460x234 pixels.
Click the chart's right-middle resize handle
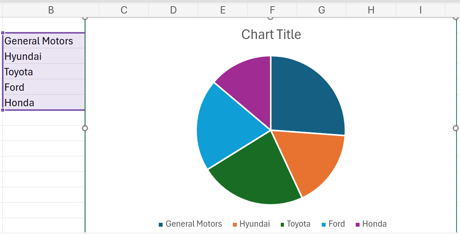456,128
